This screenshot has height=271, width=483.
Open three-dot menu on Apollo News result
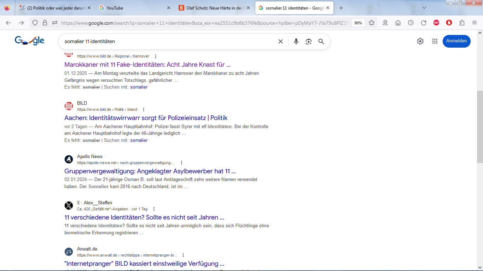click(181, 162)
